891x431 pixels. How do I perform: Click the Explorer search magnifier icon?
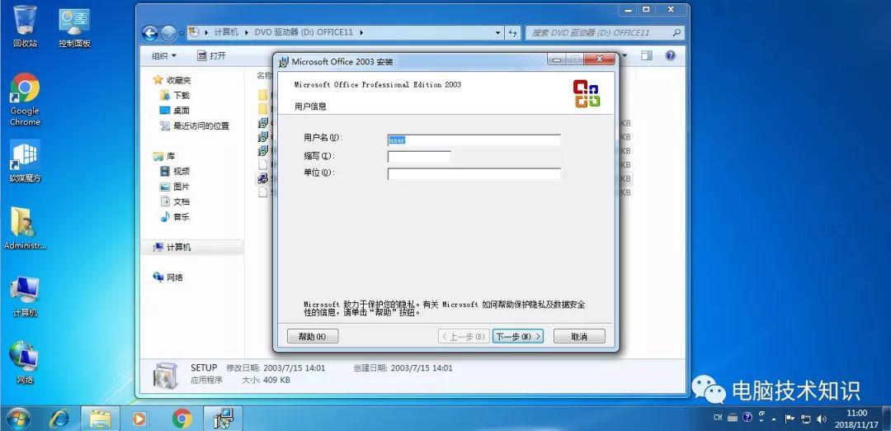(676, 33)
